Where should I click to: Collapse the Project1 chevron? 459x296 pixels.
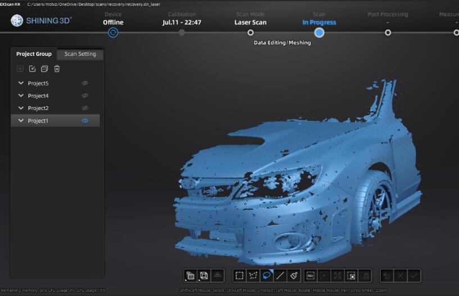pyautogui.click(x=21, y=120)
